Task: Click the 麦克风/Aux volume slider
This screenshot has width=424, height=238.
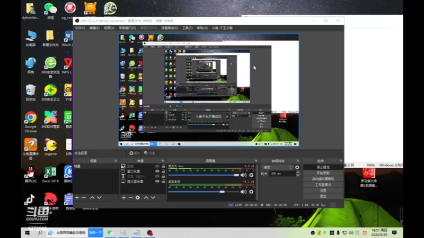Action: tap(204, 175)
